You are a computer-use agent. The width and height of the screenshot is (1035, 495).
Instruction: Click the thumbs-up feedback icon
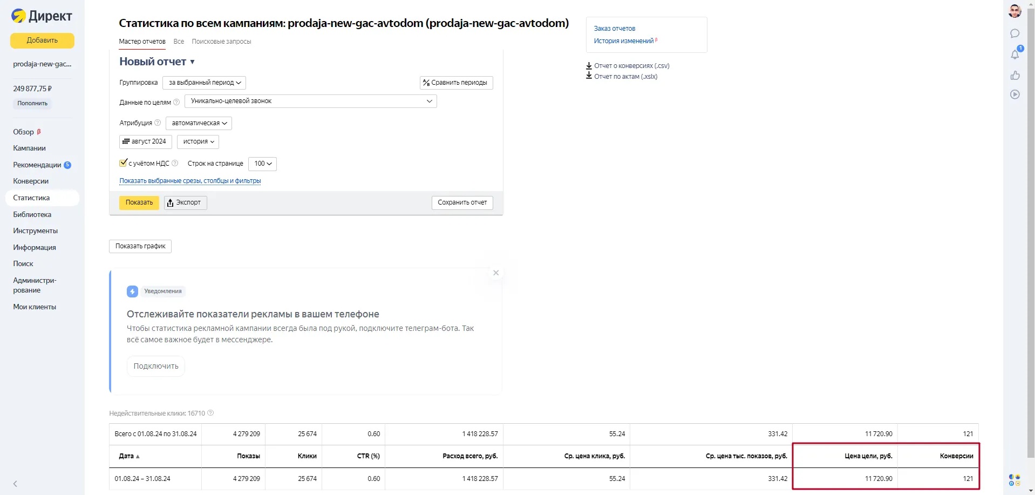click(1014, 75)
